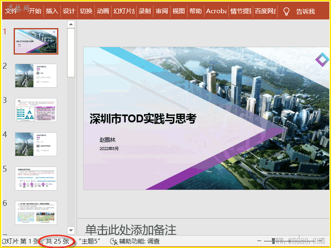The image size is (331, 248).
Task: Click the date text 2022年5月
Action: click(109, 148)
